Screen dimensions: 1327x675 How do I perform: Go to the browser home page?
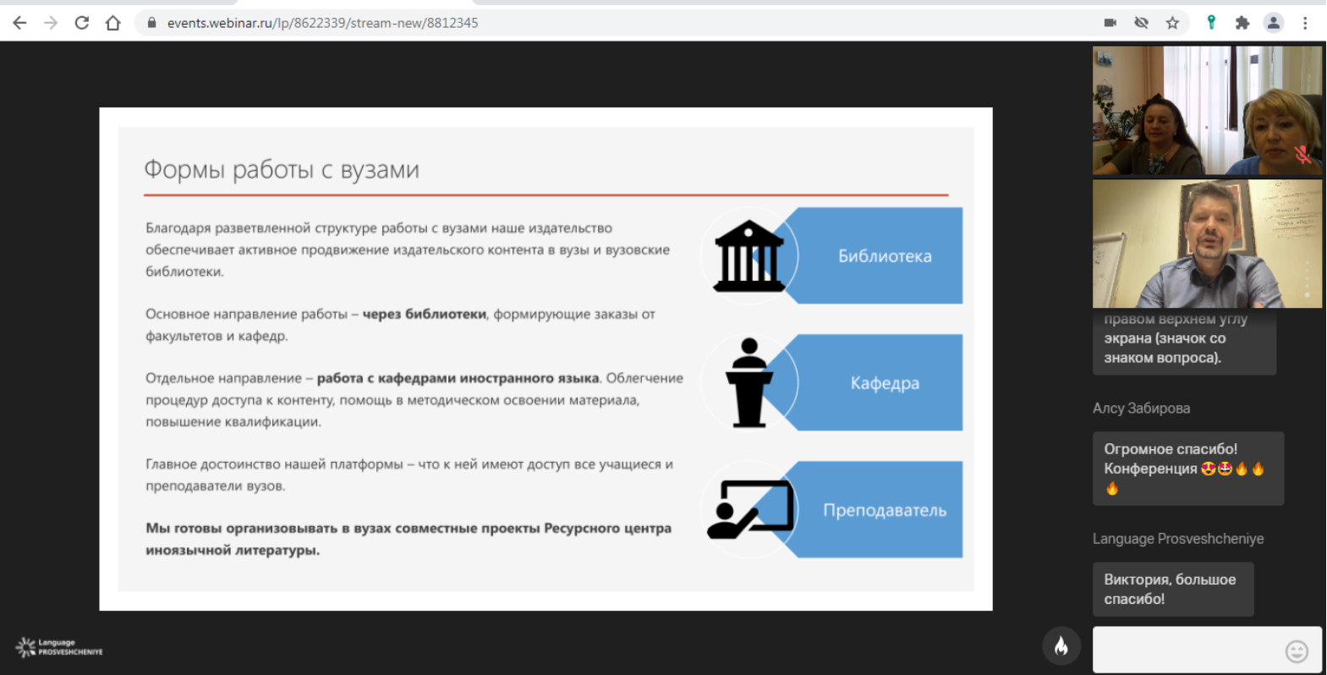pos(113,23)
